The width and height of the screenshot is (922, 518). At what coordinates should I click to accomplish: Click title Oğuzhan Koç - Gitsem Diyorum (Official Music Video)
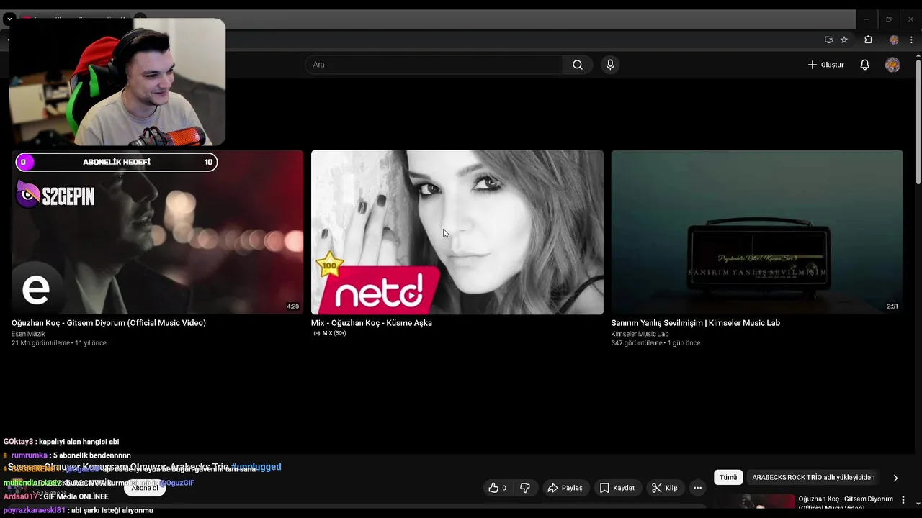(109, 323)
